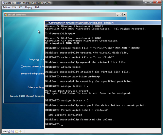This screenshot has height=135, width=163.
Task: Click the CD drive status icon
Action: [9, 131]
